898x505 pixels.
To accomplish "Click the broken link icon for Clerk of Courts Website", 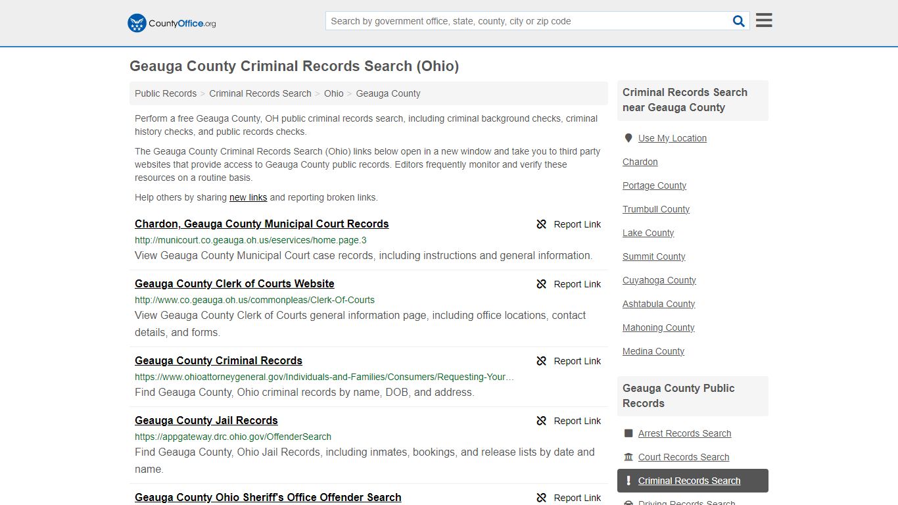I will point(542,284).
